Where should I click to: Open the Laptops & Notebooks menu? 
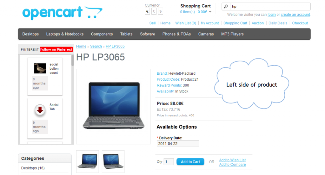click(x=65, y=34)
